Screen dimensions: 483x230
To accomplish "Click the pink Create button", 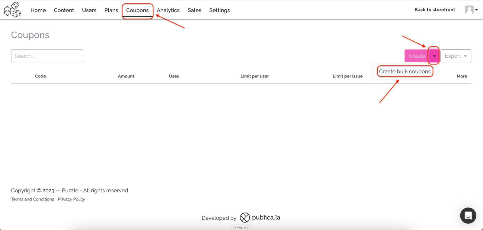I will (x=417, y=56).
